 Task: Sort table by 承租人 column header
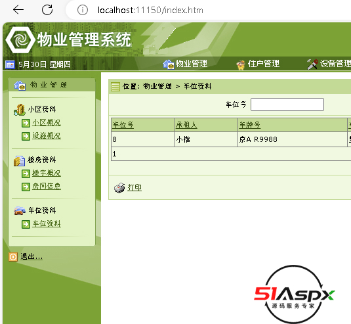[186, 125]
